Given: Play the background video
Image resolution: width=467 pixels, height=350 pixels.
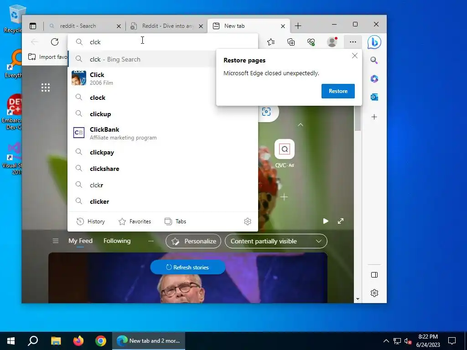Looking at the screenshot, I should pos(326,221).
